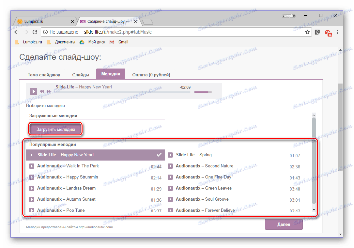The height and width of the screenshot is (248, 354).
Task: Select melody Slide Life – Spring
Action: pyautogui.click(x=234, y=155)
